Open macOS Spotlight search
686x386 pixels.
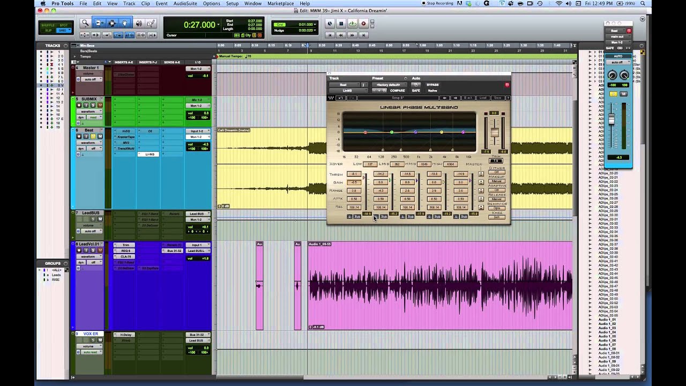click(642, 3)
